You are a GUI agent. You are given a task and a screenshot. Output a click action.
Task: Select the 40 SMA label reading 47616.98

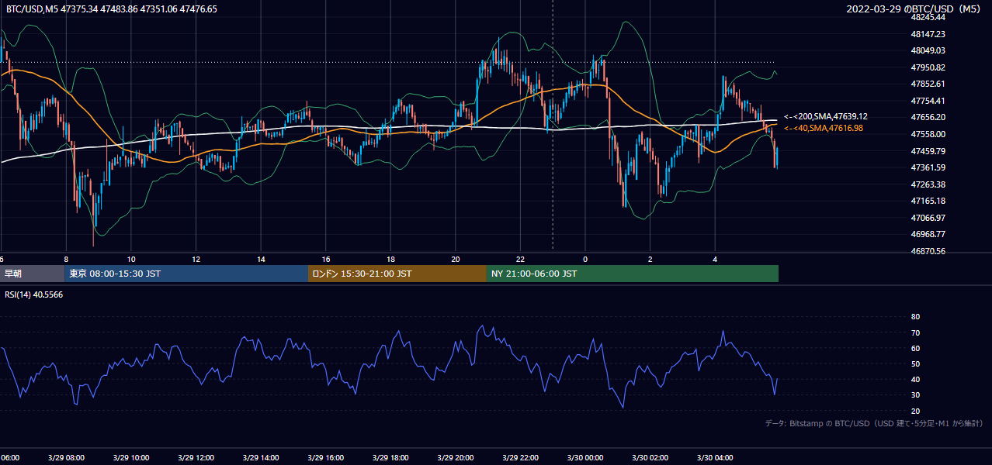(824, 128)
